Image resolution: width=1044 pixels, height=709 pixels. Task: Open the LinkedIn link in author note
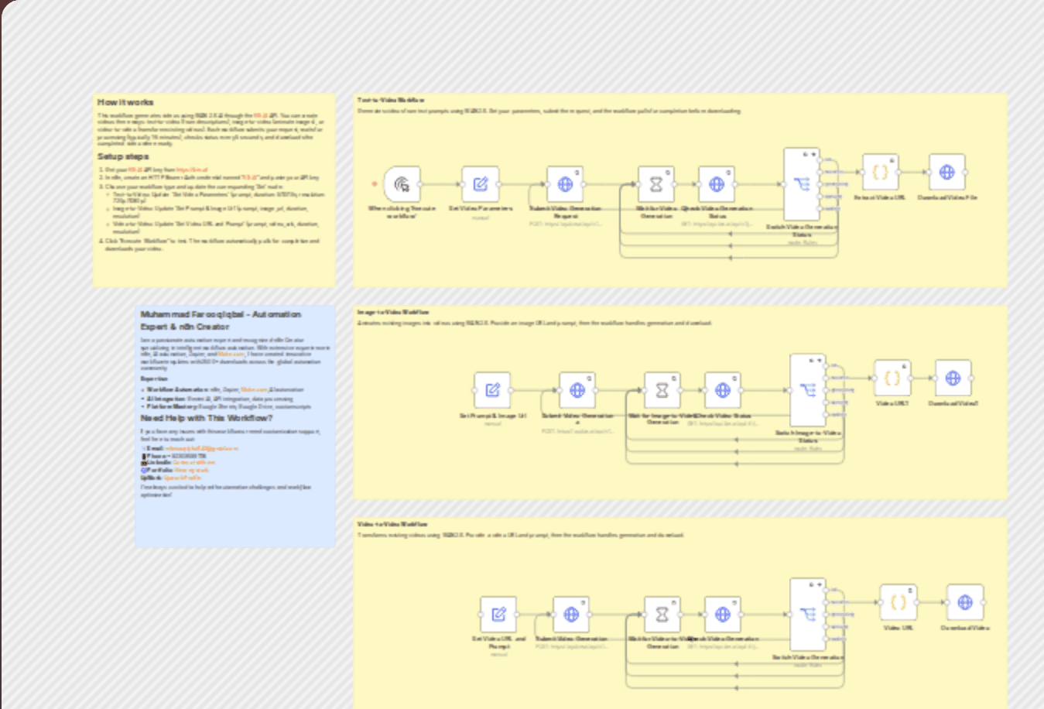[193, 462]
